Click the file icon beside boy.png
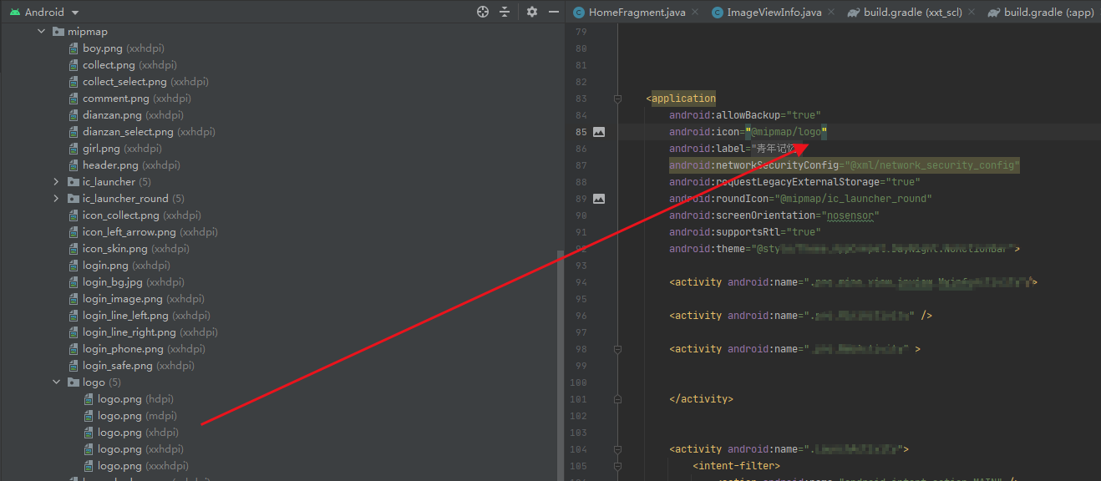Screen dimensions: 1101x481 pyautogui.click(x=74, y=48)
